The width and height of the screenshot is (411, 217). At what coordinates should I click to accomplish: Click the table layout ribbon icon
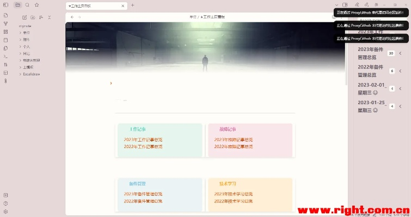[x=5, y=73]
